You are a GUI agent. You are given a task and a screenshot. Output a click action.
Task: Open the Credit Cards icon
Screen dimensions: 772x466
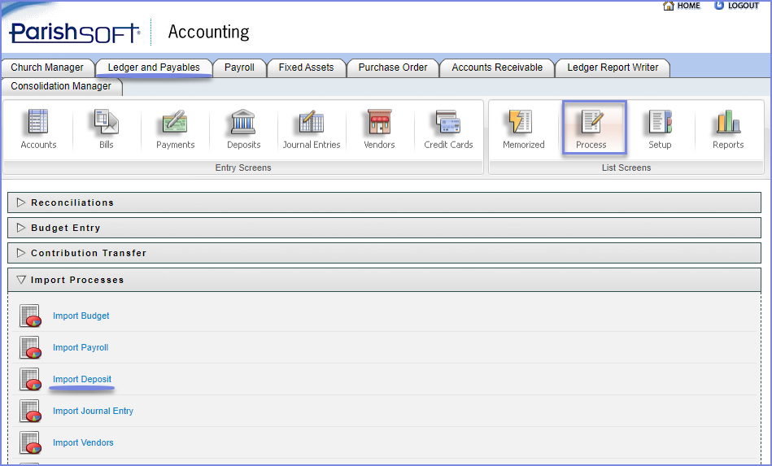[448, 122]
